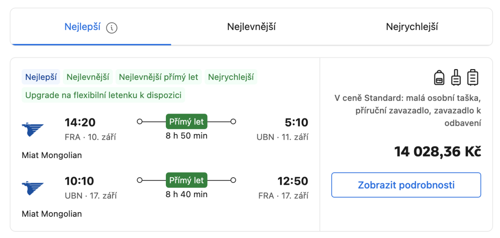Click Miat Mongolian logo on outbound flight

[32, 129]
